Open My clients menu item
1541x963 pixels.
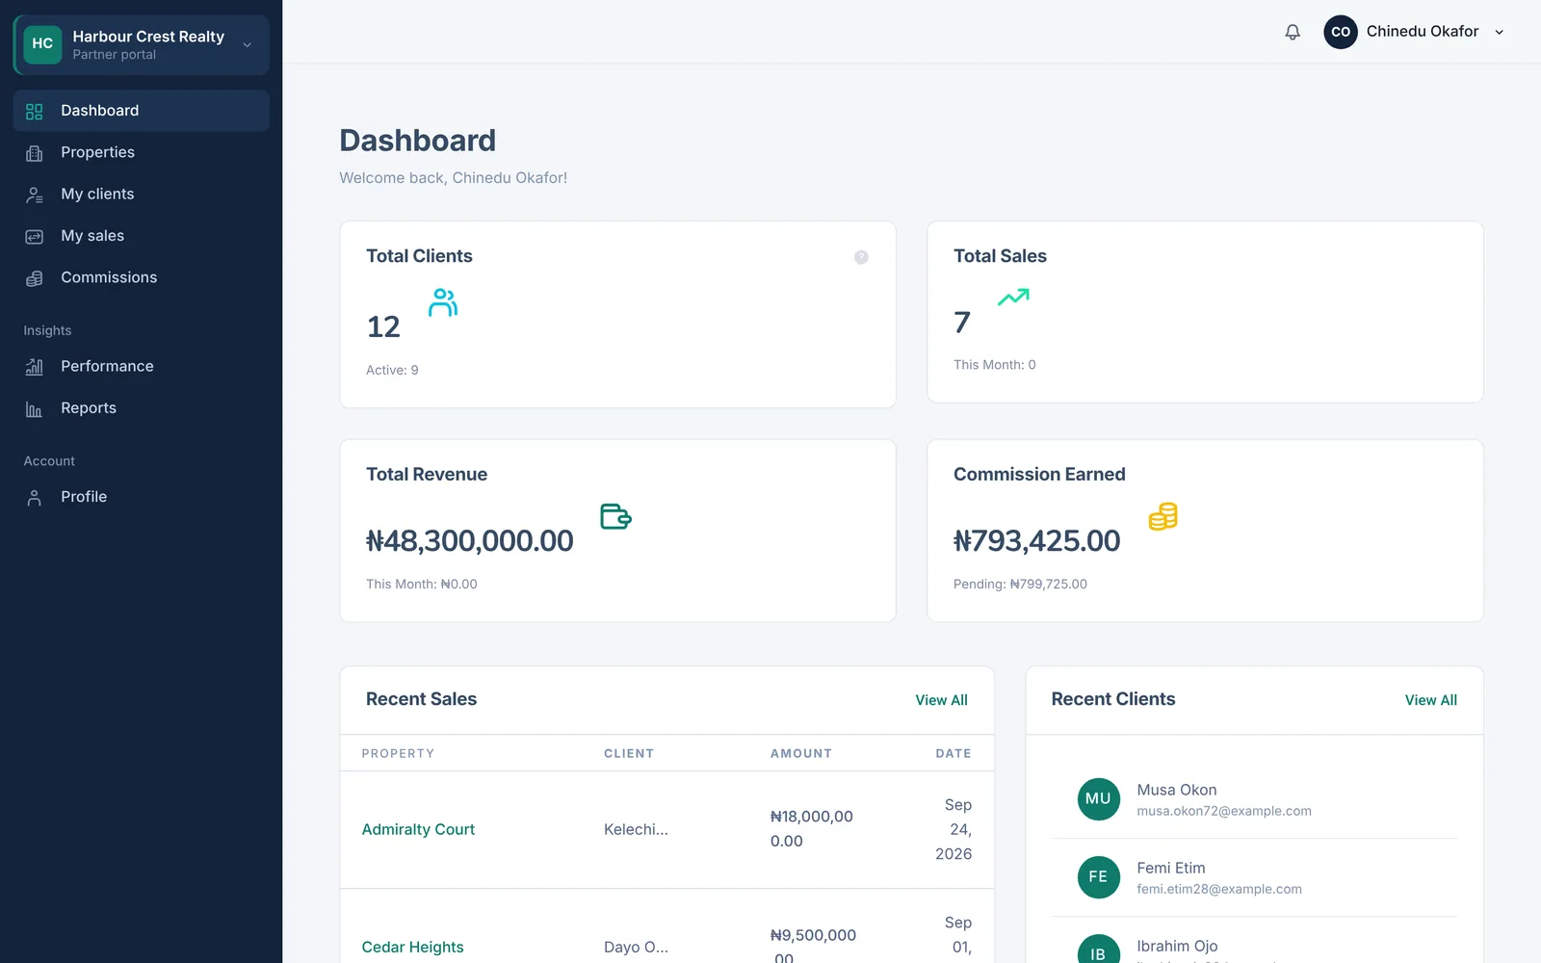(x=142, y=194)
